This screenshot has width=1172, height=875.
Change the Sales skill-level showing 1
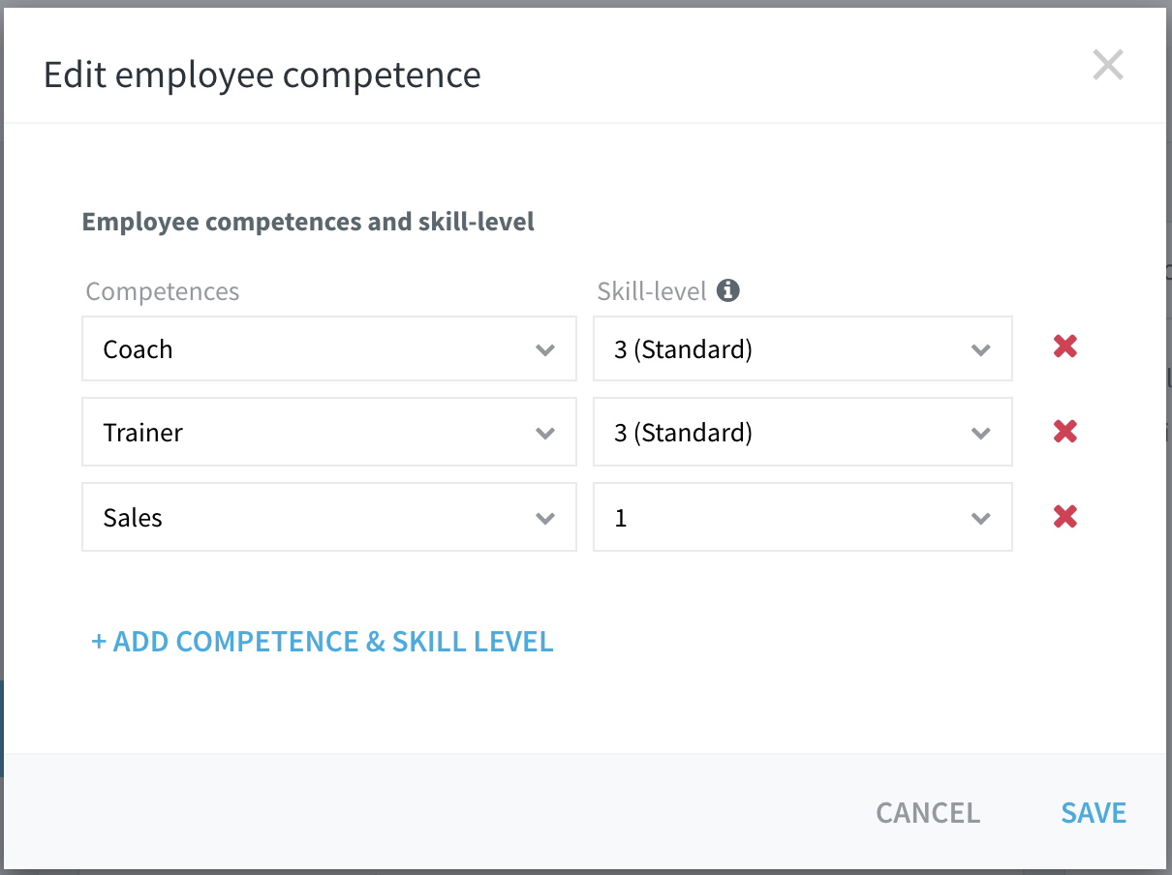(803, 517)
